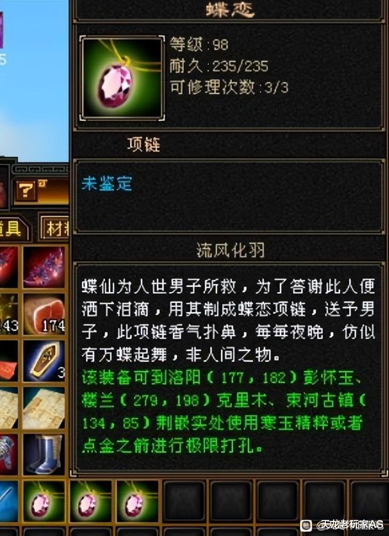This screenshot has height=536, width=389.
Task: Click the empty slot right of the third necklace
Action: (x=184, y=501)
